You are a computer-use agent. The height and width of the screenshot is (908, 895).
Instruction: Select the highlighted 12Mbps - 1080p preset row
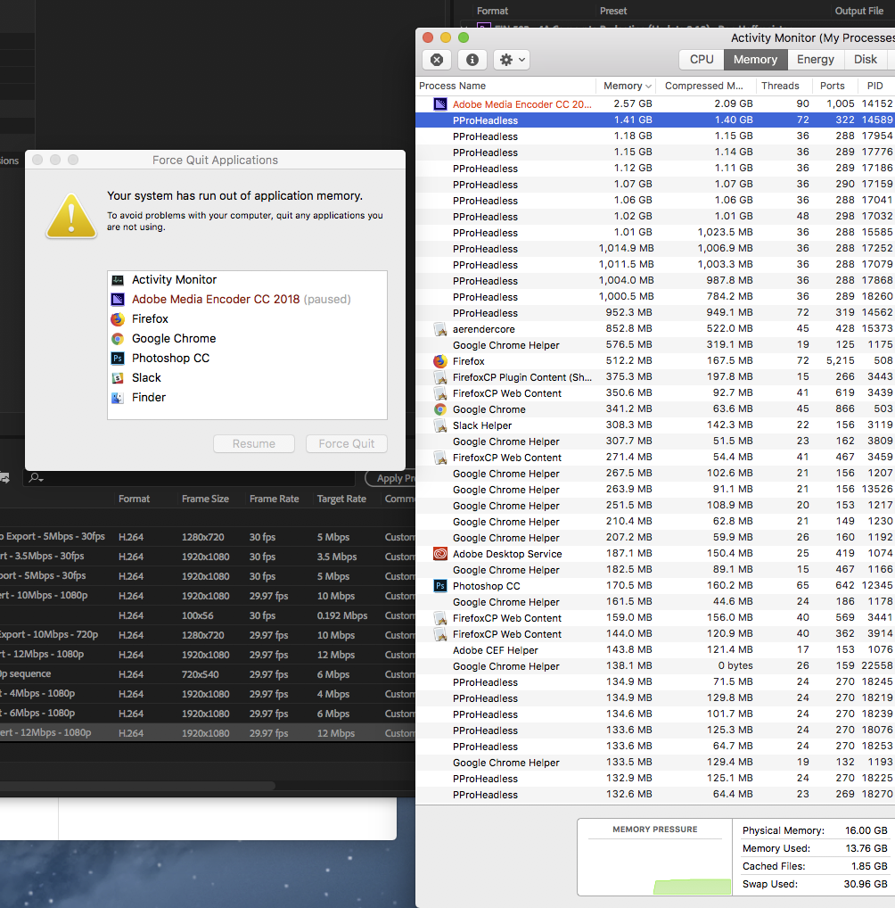click(x=207, y=732)
